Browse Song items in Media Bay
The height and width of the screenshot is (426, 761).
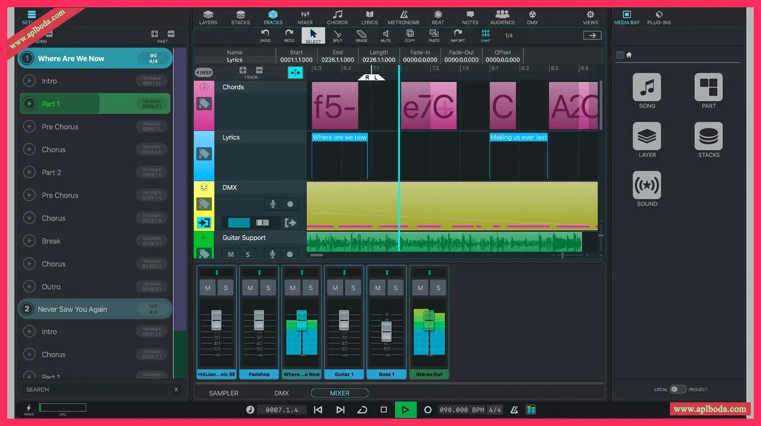[647, 91]
